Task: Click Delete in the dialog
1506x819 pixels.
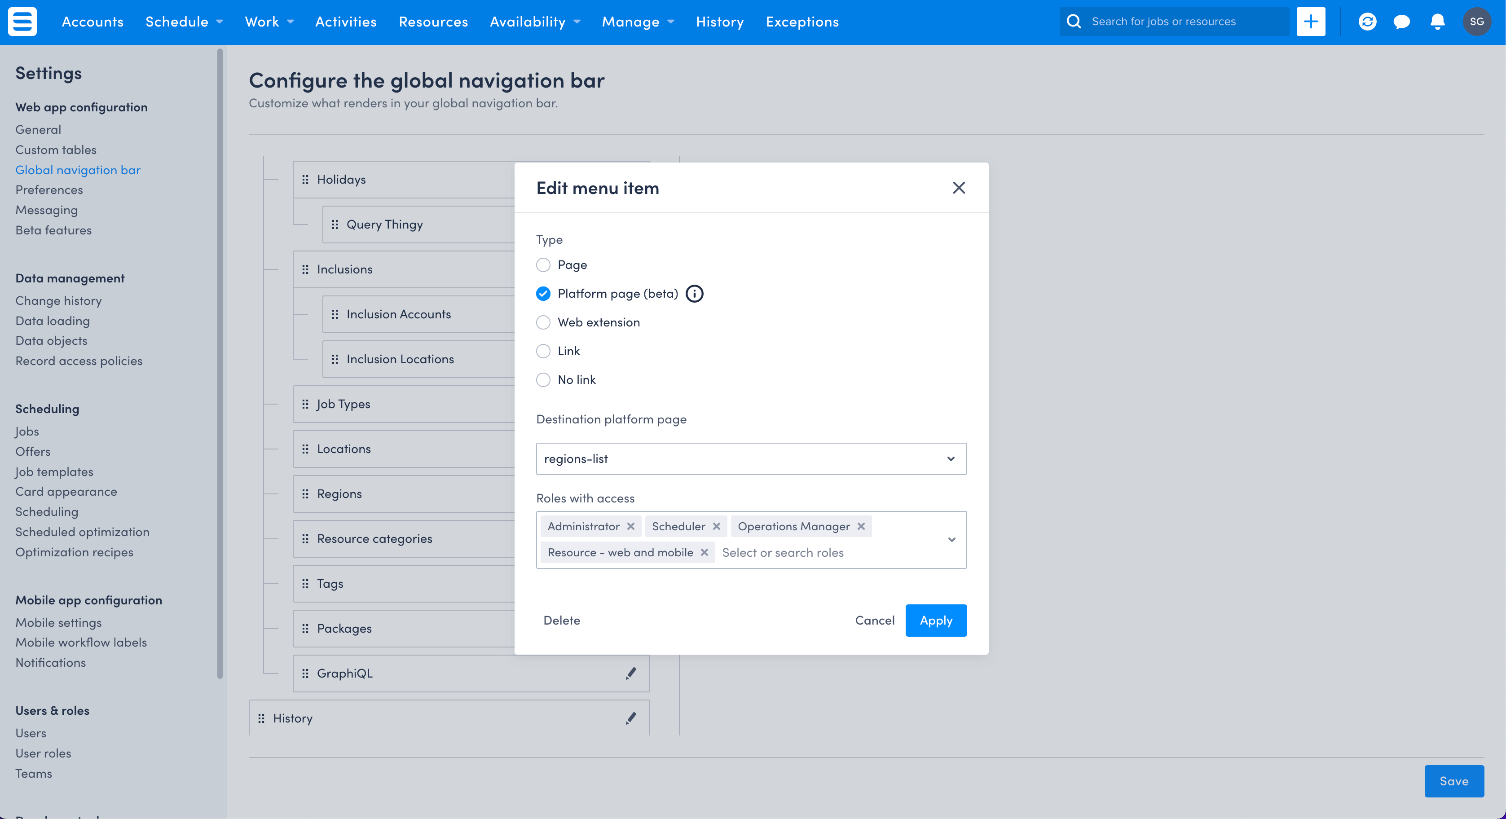Action: pos(561,620)
